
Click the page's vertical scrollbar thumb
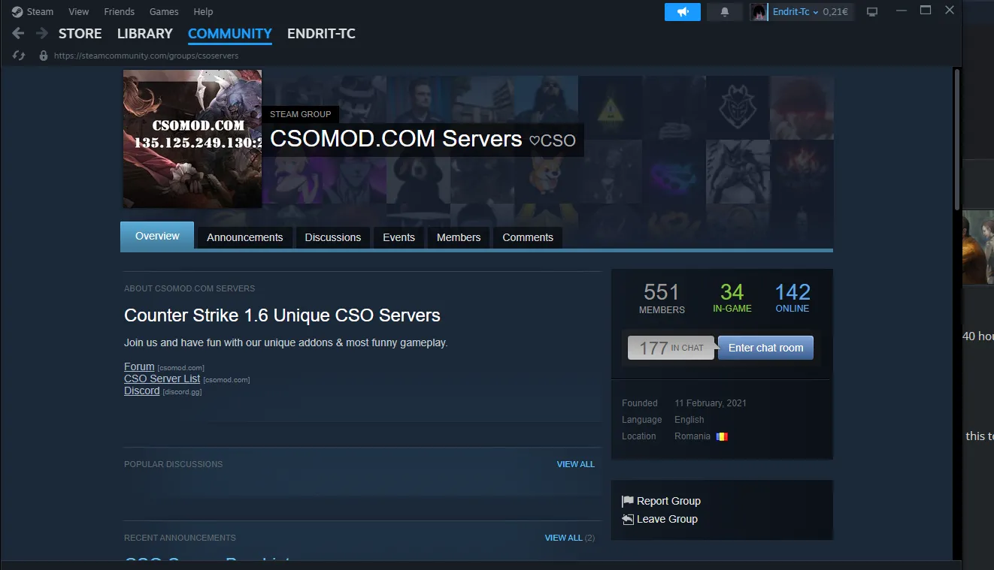click(x=957, y=140)
